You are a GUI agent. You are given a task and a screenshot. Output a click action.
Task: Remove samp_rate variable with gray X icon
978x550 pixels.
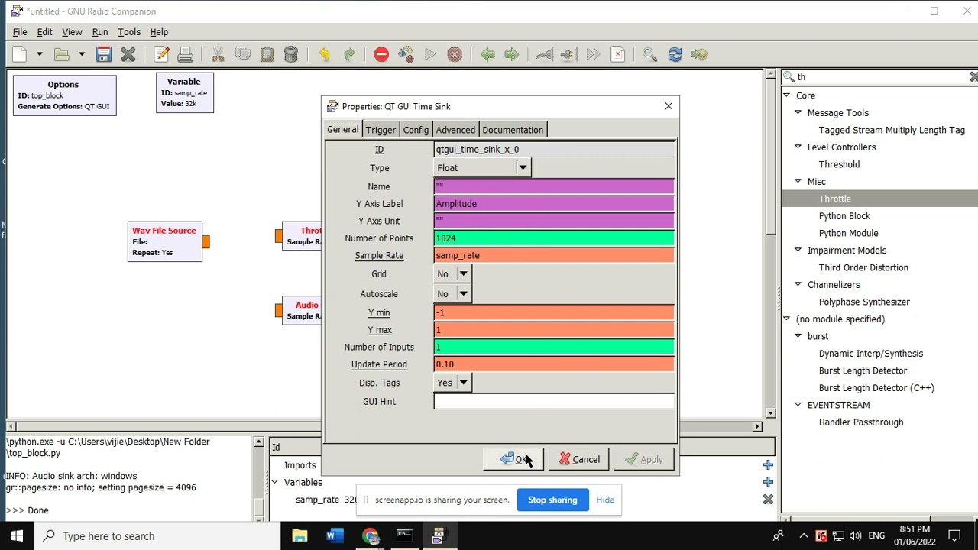768,500
